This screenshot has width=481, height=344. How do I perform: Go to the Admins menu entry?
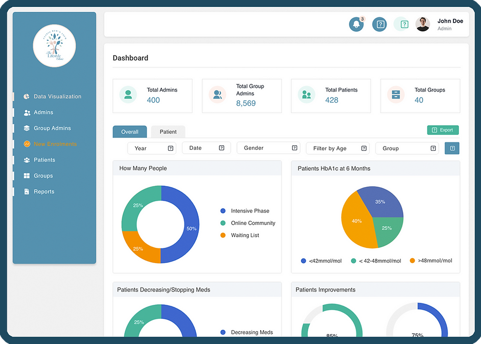coord(43,112)
